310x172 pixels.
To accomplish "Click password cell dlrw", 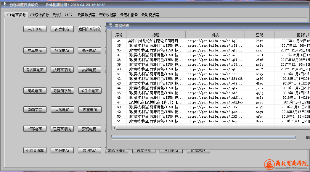I will coord(260,83).
